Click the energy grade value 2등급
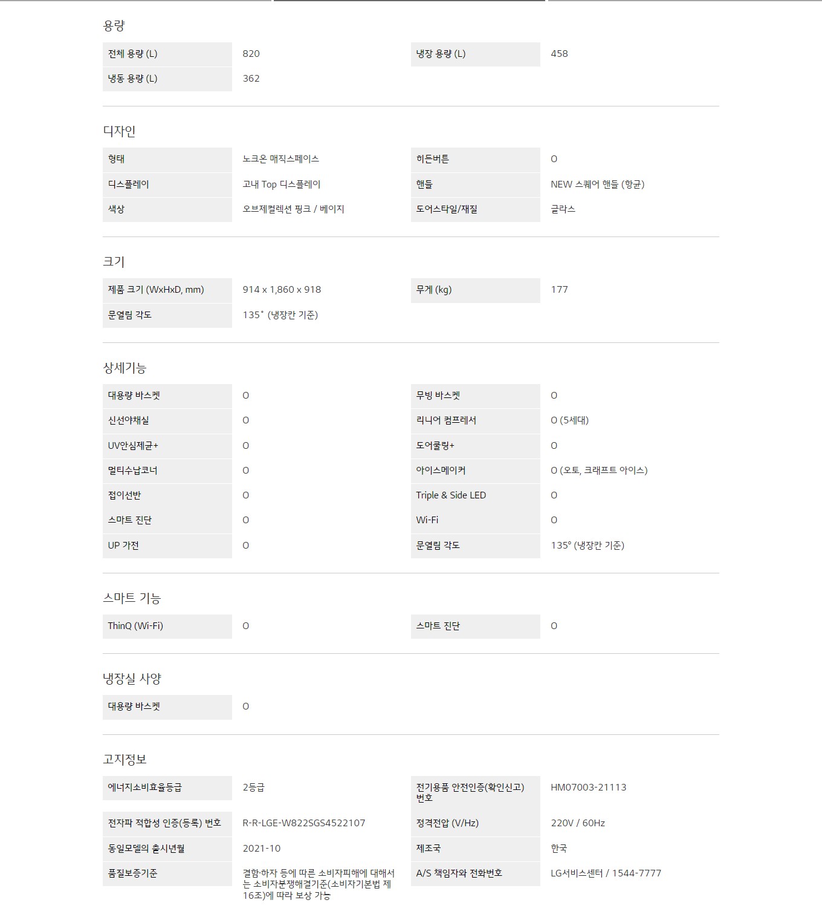Screen dimensions: 822x923 tap(253, 788)
